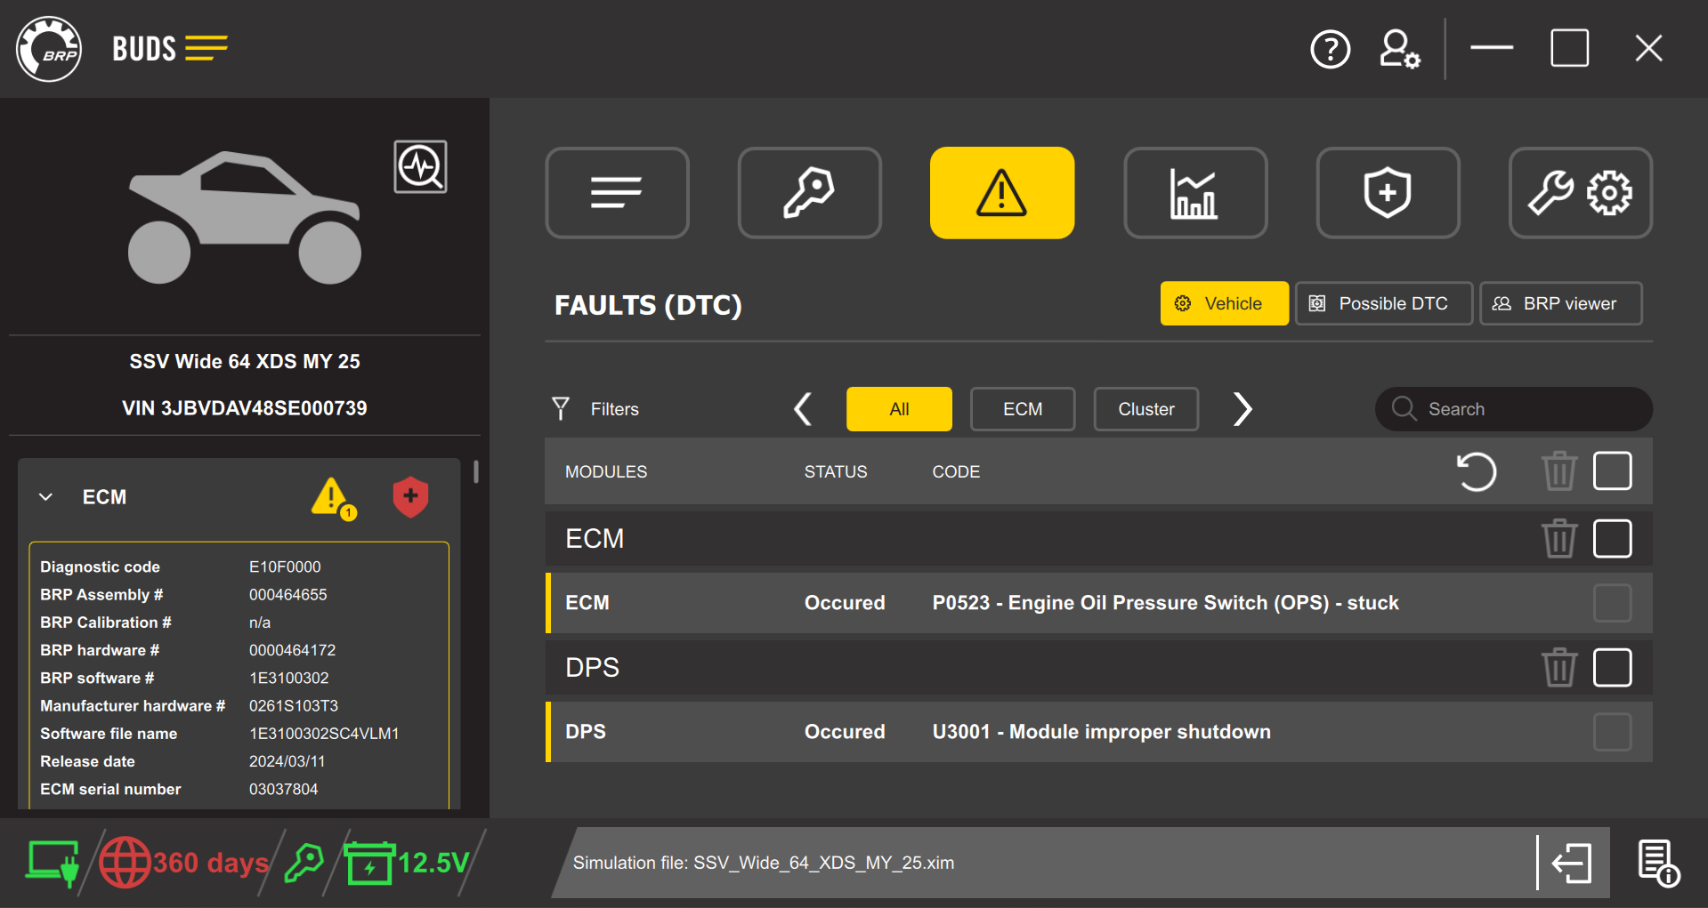
Task: Open the monitoring graph icon
Action: tap(1195, 192)
